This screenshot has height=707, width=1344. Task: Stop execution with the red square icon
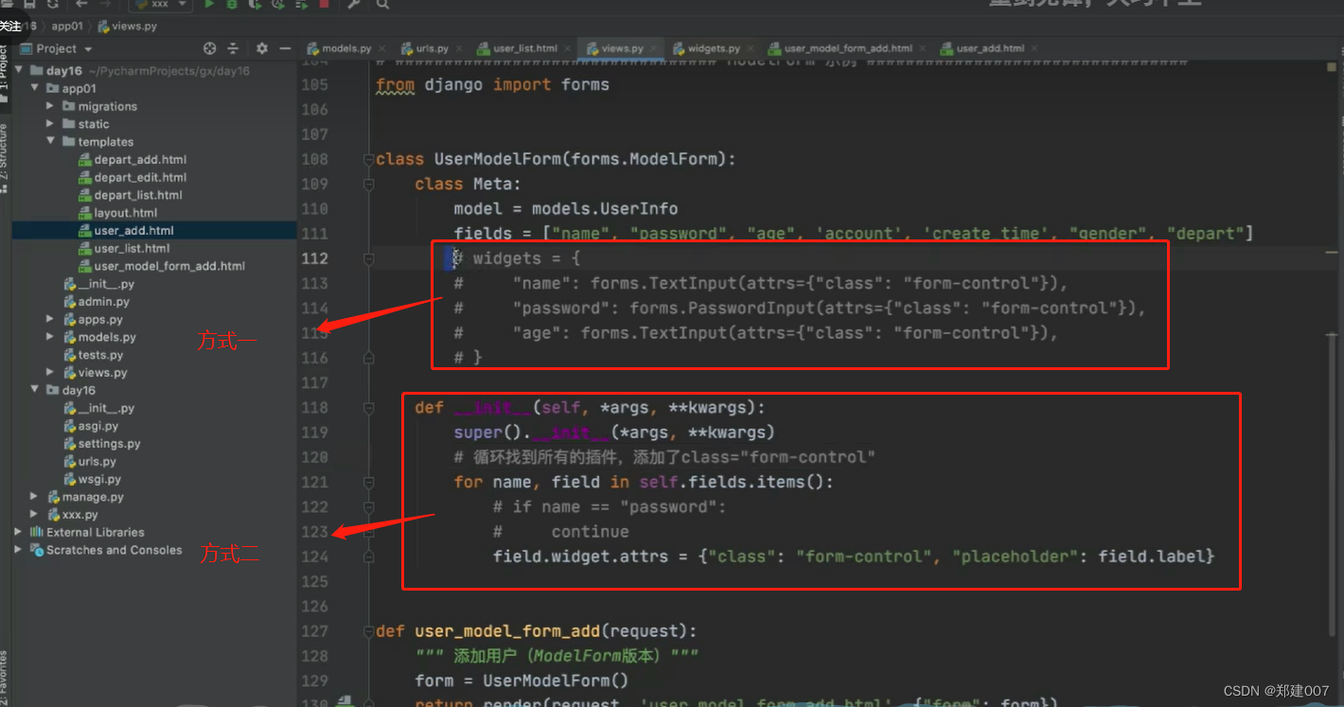point(326,6)
